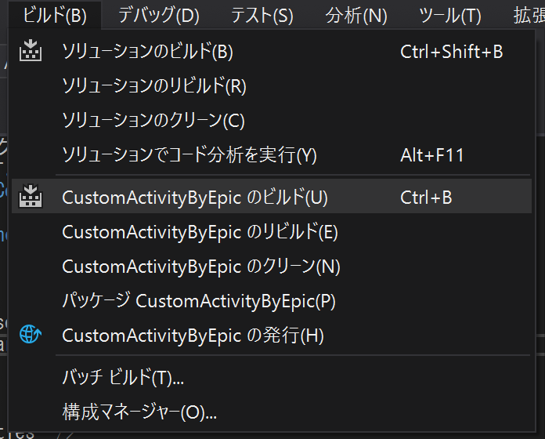545x439 pixels.
Task: Click the globe publish icon
Action: click(x=31, y=334)
